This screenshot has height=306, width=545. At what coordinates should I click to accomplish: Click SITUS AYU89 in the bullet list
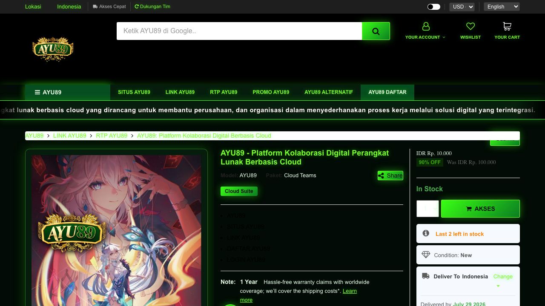(246, 227)
